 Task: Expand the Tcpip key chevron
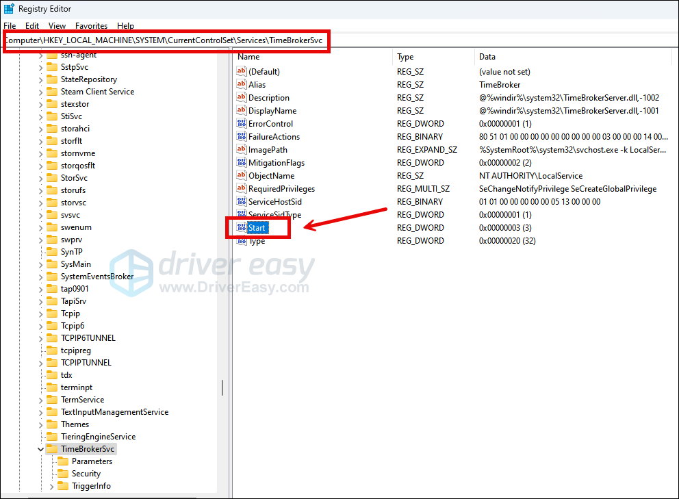click(40, 314)
